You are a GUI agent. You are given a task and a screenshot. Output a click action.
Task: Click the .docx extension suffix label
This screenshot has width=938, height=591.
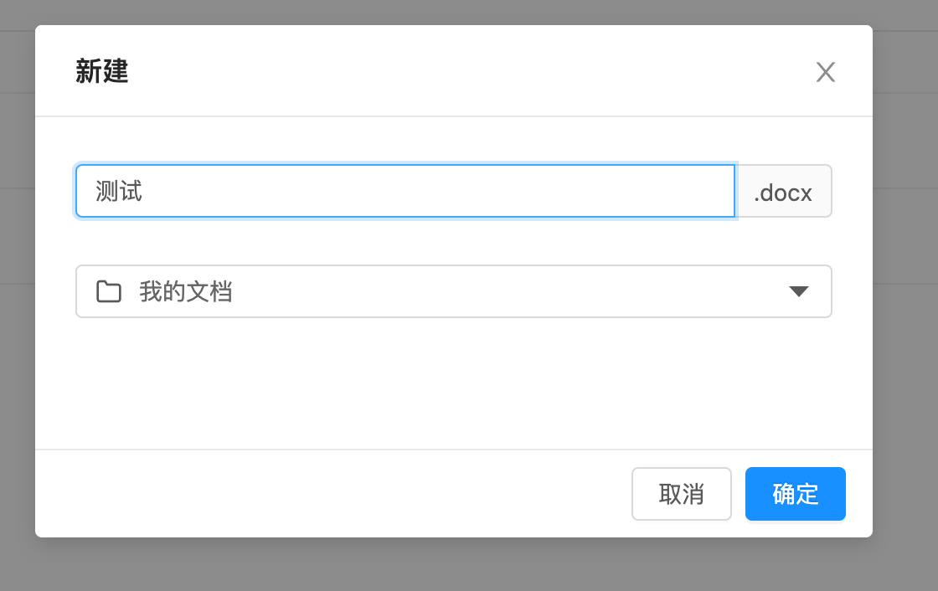click(783, 192)
